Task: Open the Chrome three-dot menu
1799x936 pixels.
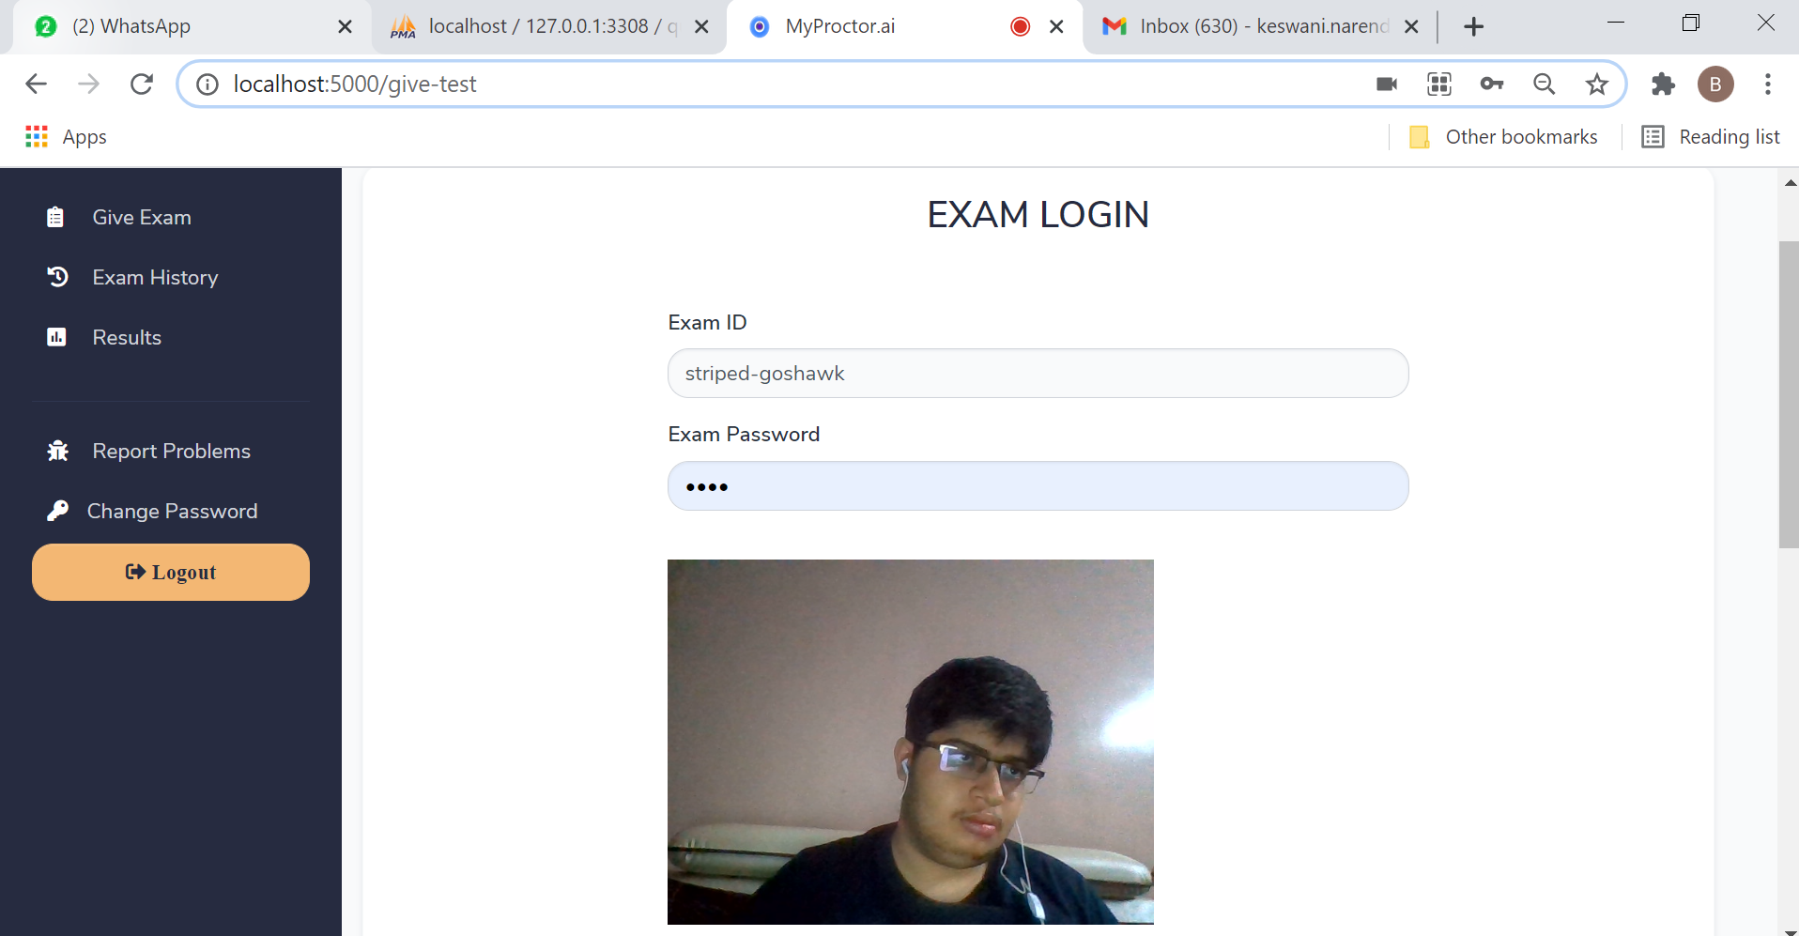Action: point(1767,84)
